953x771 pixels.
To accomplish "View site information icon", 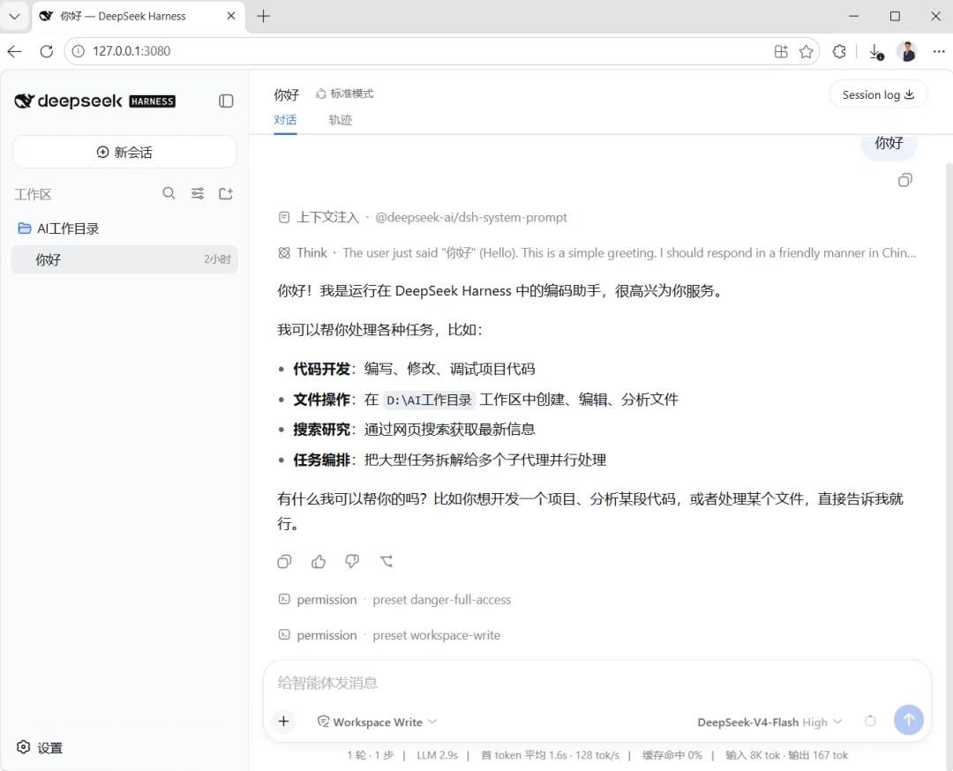I will click(79, 51).
